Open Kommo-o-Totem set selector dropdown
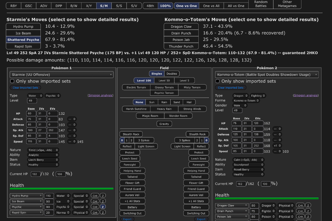 (267, 74)
